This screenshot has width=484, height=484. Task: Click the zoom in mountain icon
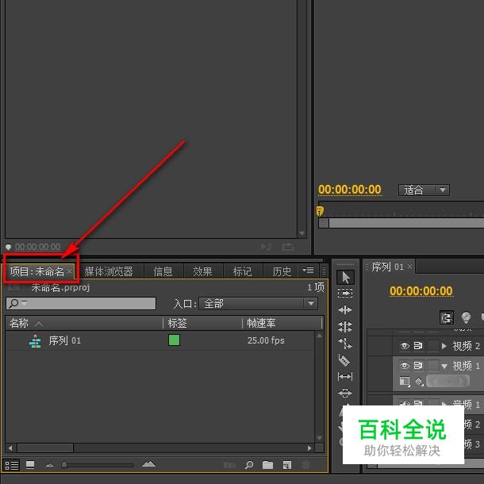[148, 463]
